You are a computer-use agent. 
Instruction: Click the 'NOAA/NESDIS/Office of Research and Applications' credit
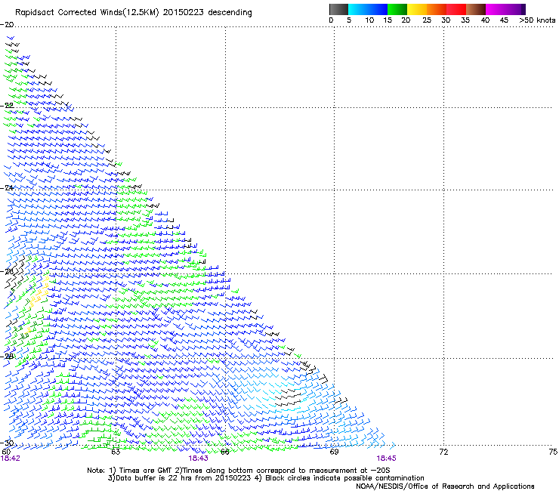pyautogui.click(x=445, y=486)
